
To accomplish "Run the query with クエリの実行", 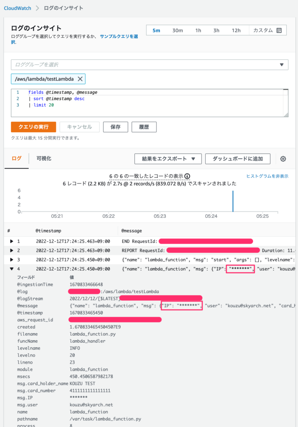I will pos(33,127).
